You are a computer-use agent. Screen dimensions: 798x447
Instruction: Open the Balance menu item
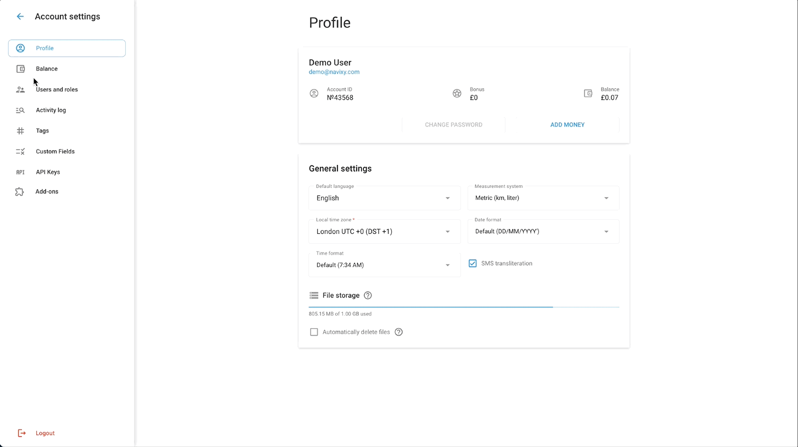(67, 69)
